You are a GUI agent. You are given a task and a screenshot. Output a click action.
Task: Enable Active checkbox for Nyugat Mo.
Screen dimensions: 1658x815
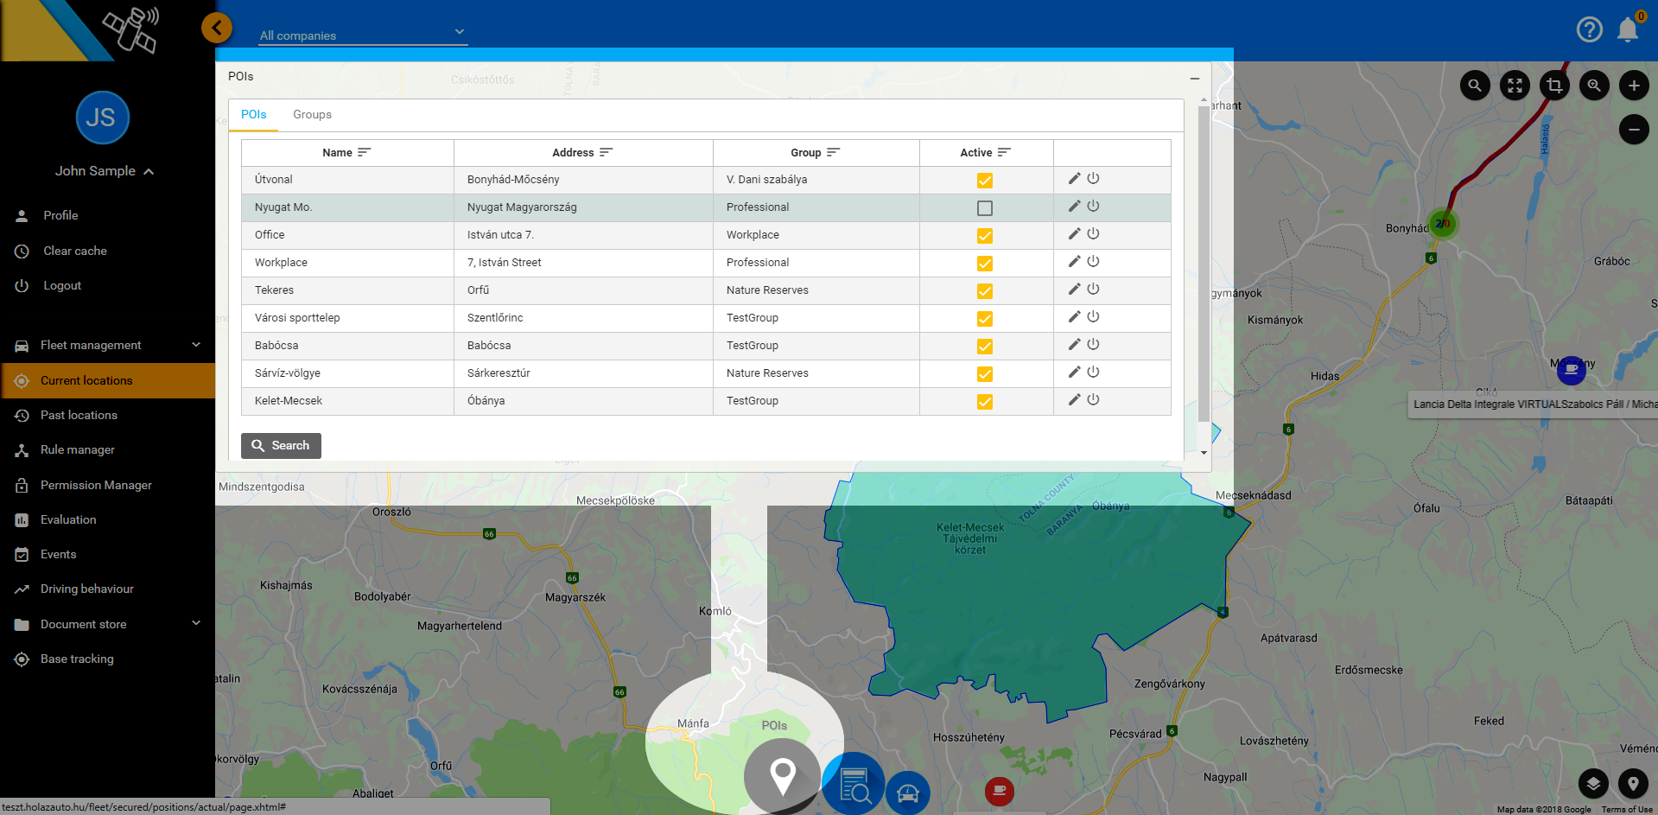[x=984, y=208]
